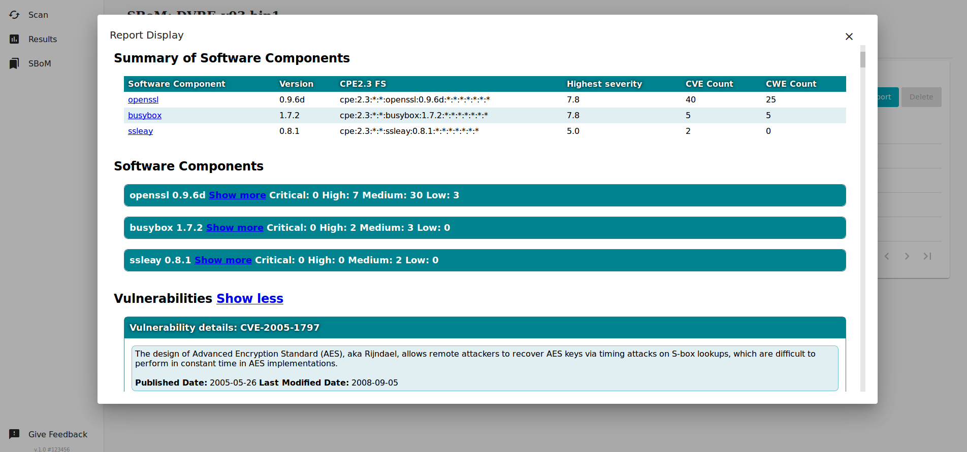
Task: Expand ssleay 0.8.1 with Show more
Action: pyautogui.click(x=223, y=260)
